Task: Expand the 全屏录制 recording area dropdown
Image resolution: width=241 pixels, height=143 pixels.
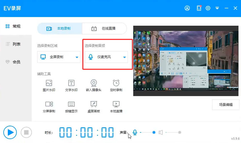Action: point(59,57)
